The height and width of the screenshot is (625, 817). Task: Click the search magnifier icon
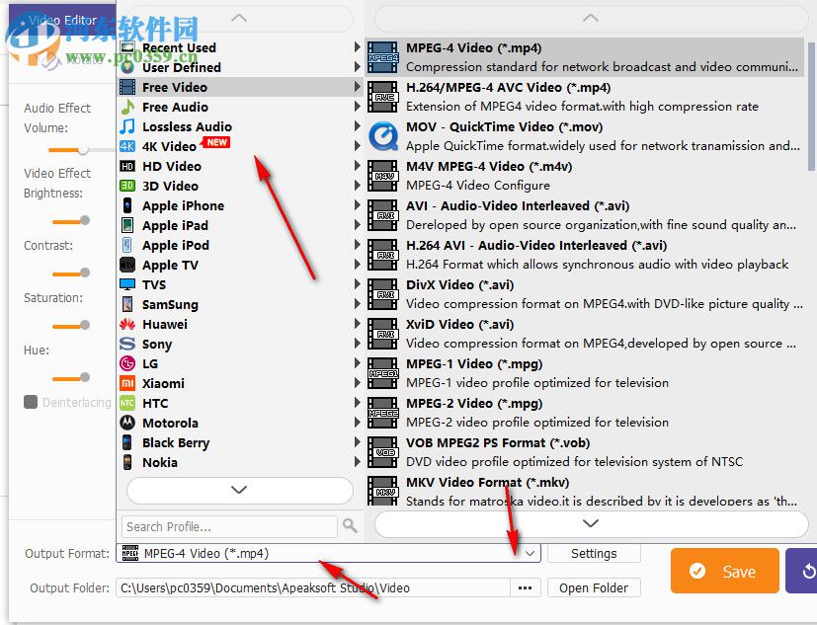click(x=348, y=526)
